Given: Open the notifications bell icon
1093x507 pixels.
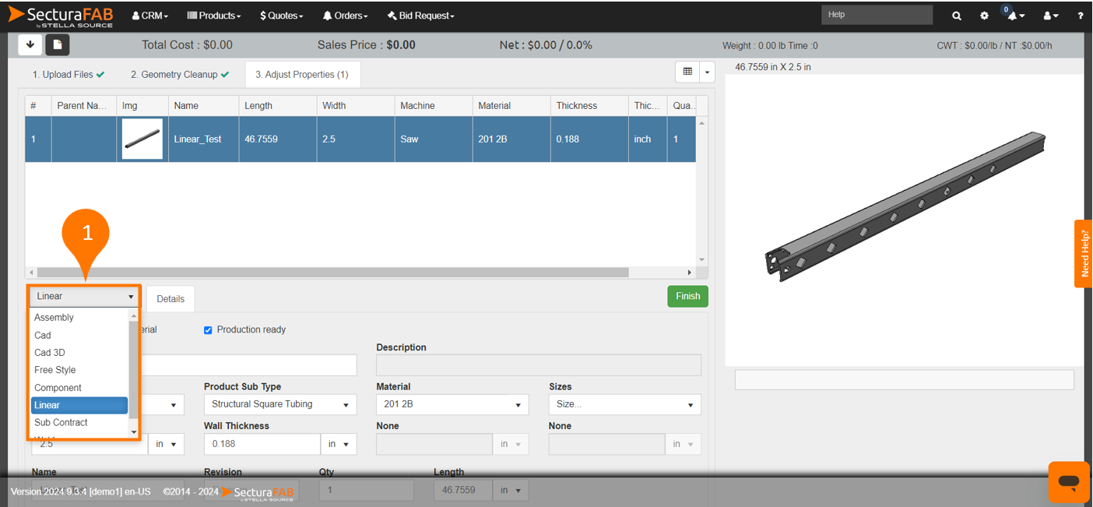Looking at the screenshot, I should point(1014,16).
